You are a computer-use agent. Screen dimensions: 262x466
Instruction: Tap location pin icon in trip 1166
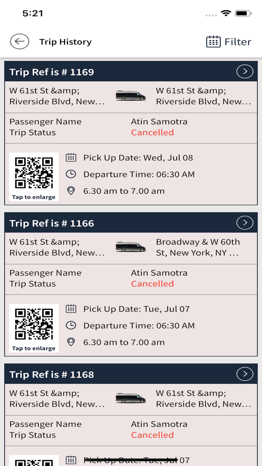[71, 342]
